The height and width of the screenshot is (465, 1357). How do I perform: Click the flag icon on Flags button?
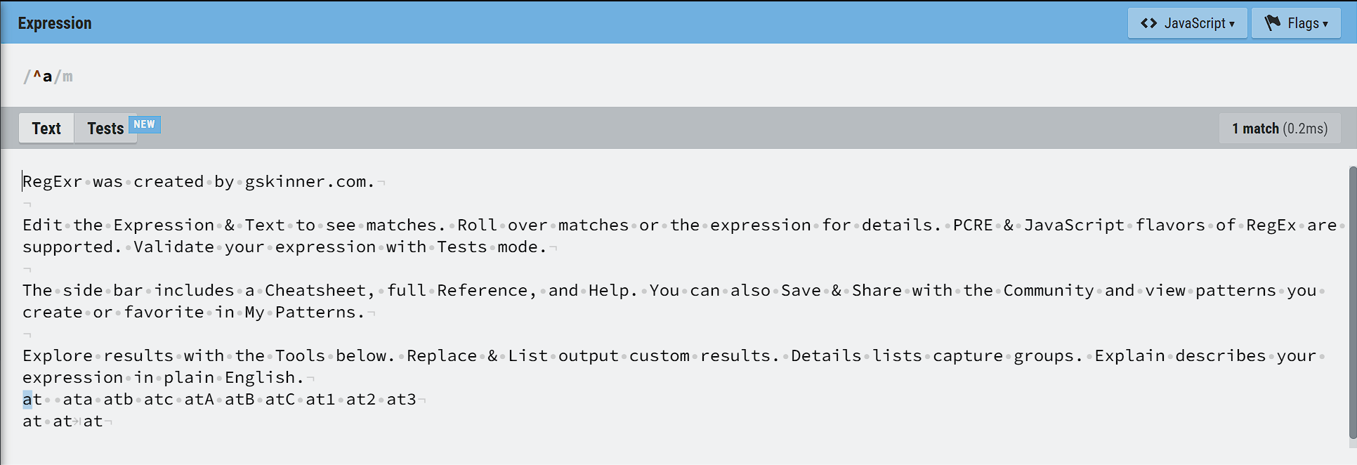point(1273,23)
